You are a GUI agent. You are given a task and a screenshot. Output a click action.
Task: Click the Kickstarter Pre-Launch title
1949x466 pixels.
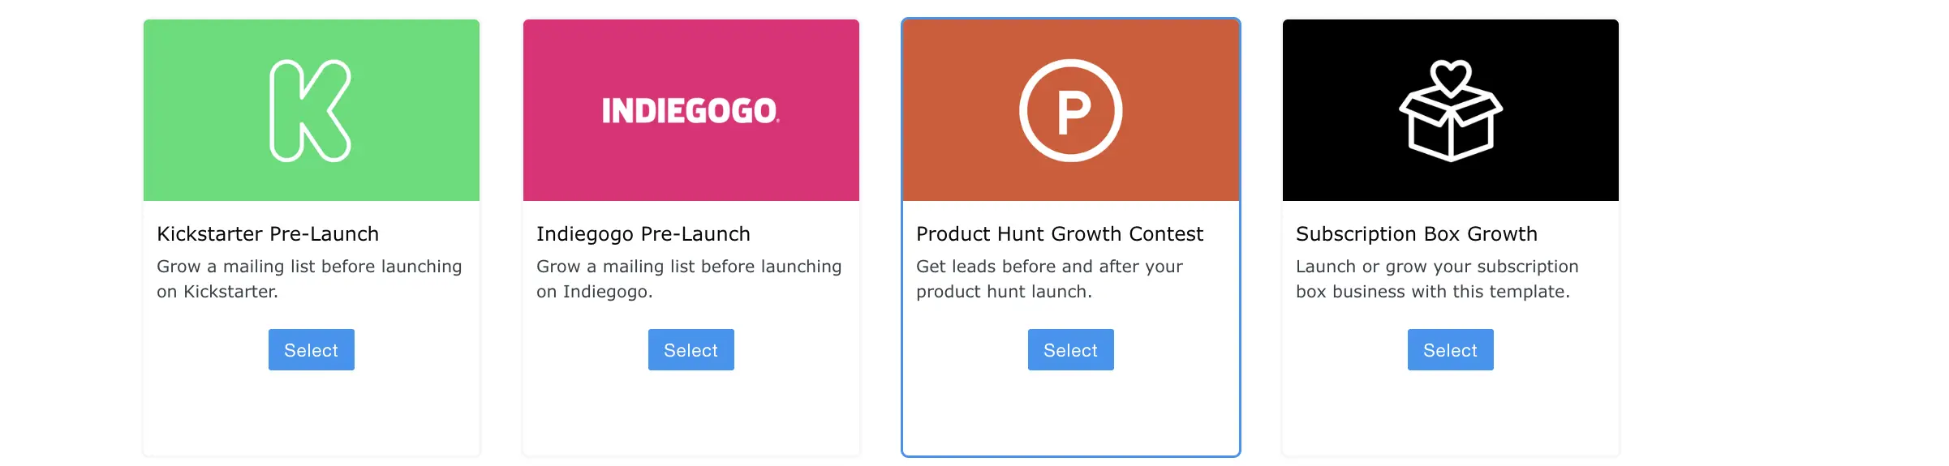[268, 234]
